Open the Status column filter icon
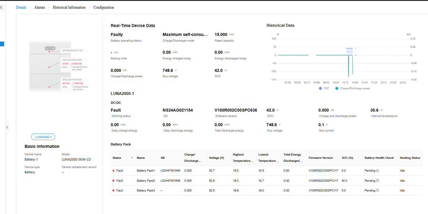Screen dimensions: 428x214 click(x=132, y=158)
